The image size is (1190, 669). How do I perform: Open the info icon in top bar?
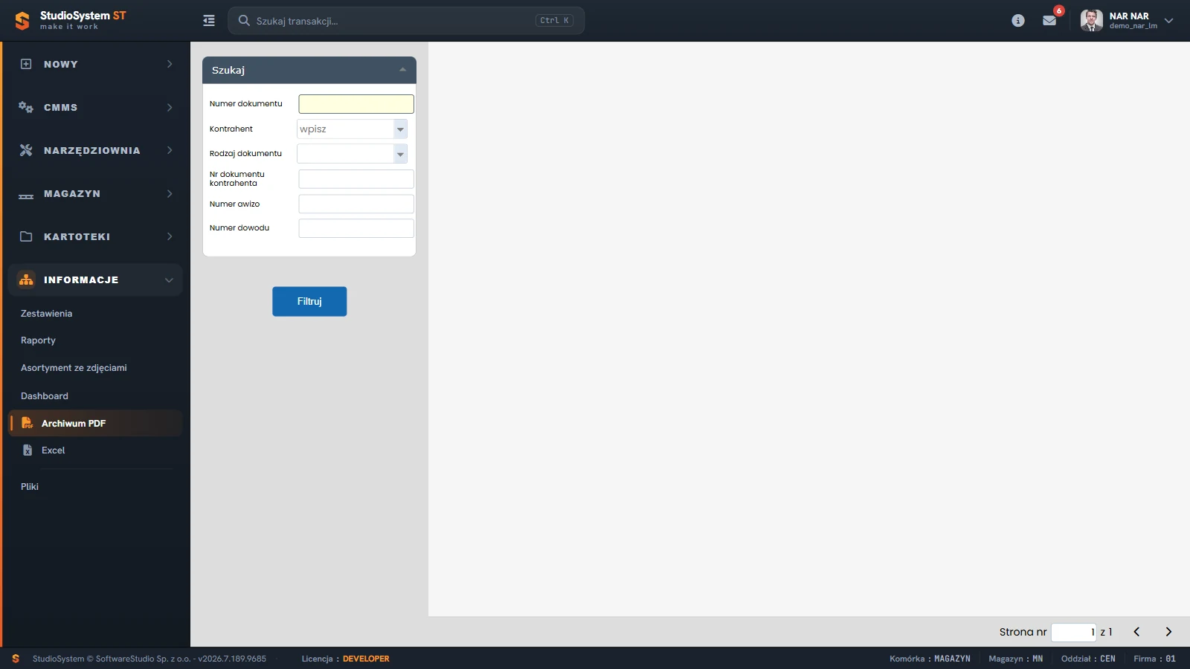[x=1018, y=21]
